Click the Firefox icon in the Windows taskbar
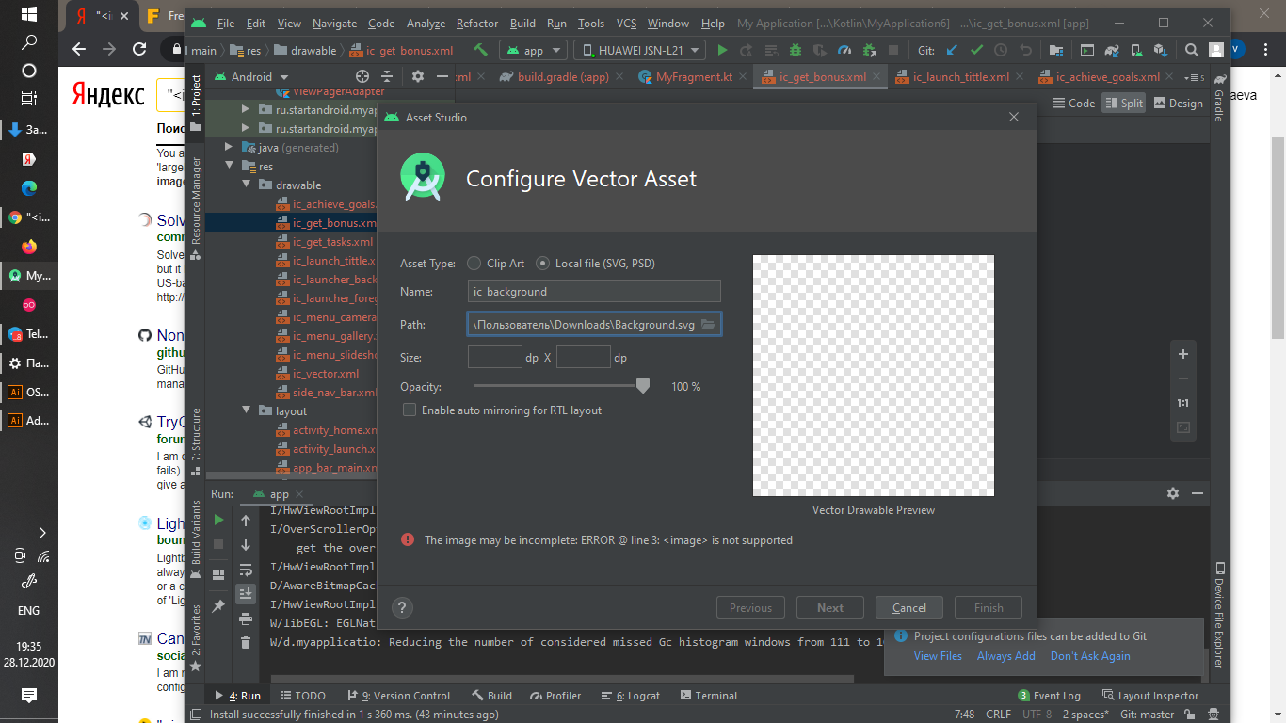Screen dimensions: 1286x723 (x=29, y=247)
